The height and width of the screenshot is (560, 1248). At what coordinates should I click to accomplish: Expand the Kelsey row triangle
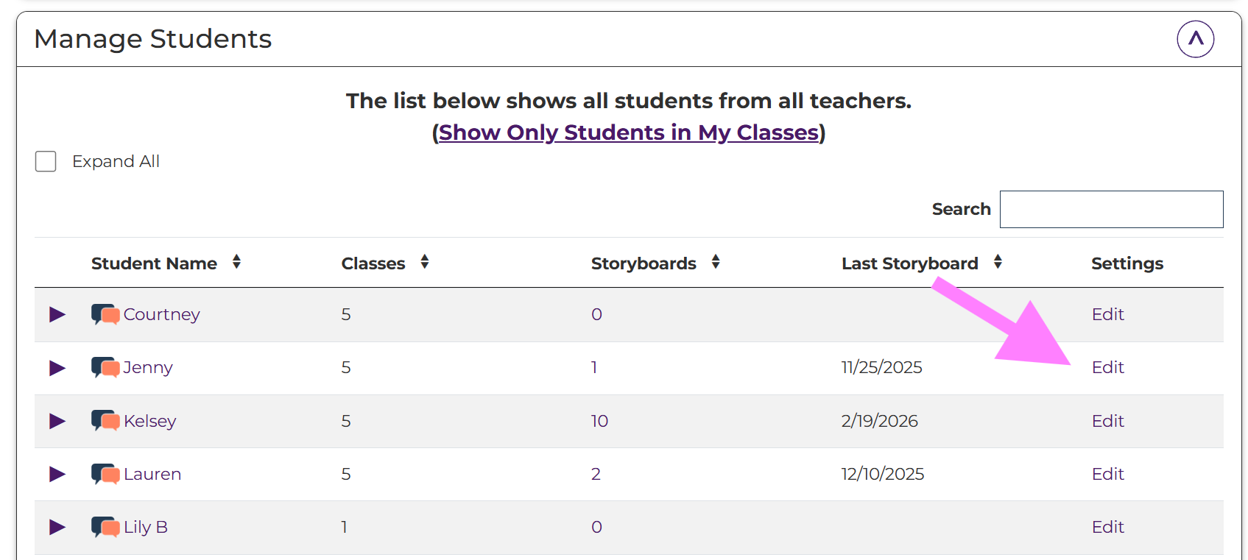(57, 421)
